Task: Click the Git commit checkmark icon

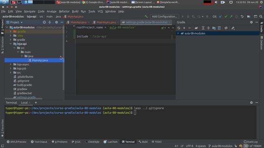Action: [x=226, y=16]
